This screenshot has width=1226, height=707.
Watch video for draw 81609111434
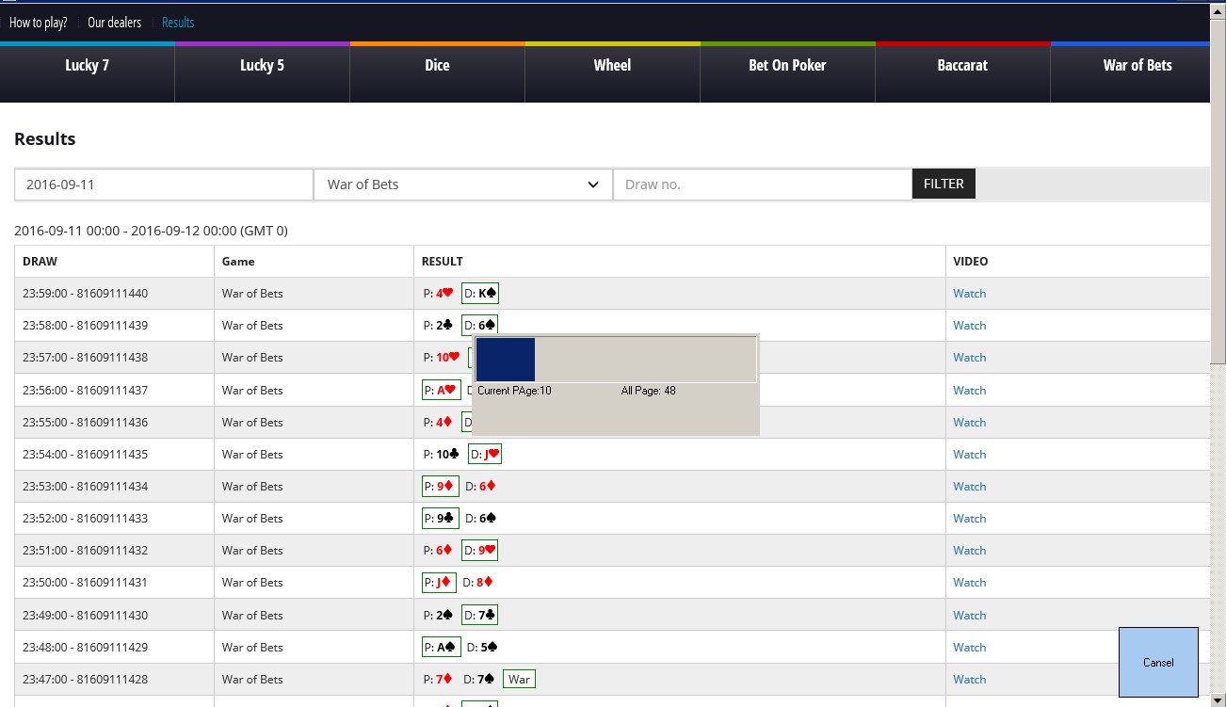[x=969, y=487]
